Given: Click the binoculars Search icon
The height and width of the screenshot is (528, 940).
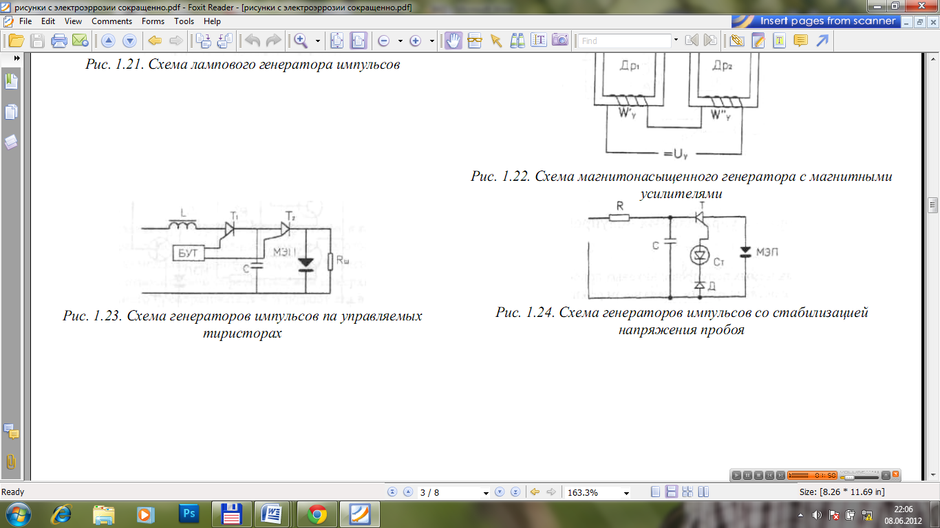Looking at the screenshot, I should click(x=517, y=41).
